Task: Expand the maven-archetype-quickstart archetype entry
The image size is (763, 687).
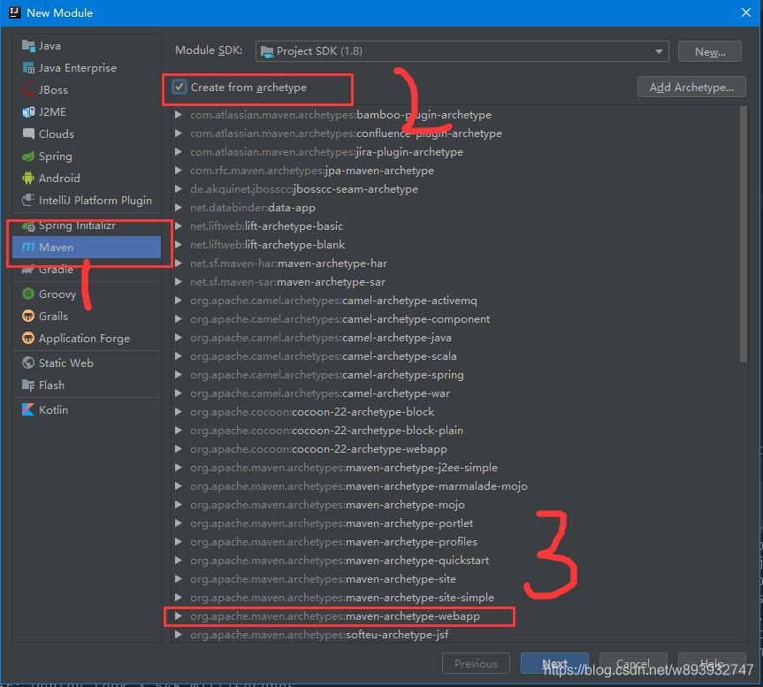Action: click(176, 560)
